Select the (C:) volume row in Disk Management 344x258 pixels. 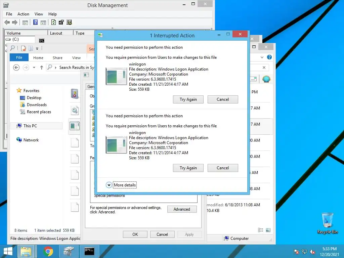[20, 39]
